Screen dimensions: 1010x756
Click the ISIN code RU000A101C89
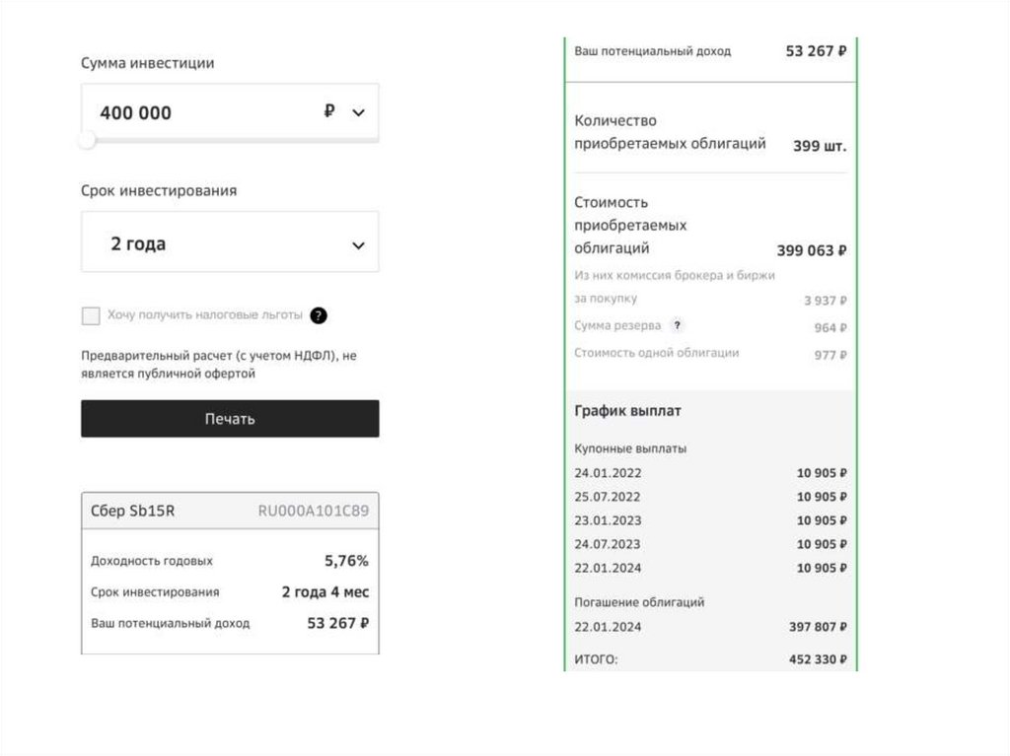(x=313, y=511)
